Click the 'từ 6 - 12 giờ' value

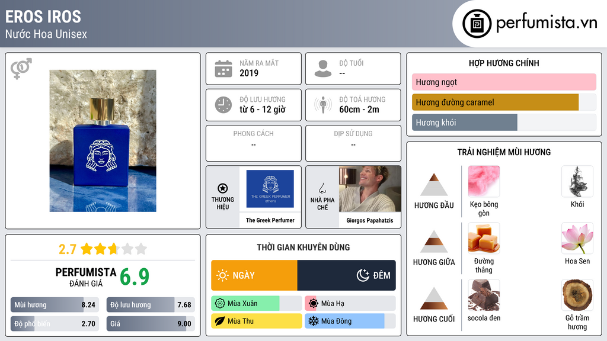(x=263, y=110)
